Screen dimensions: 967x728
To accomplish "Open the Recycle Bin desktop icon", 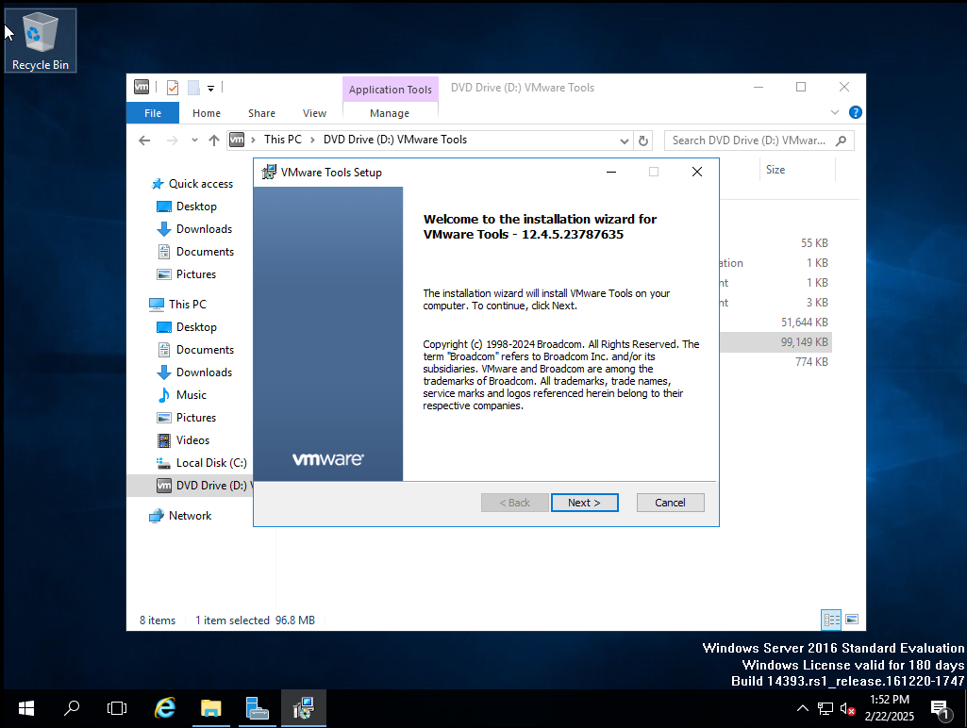I will (x=40, y=41).
